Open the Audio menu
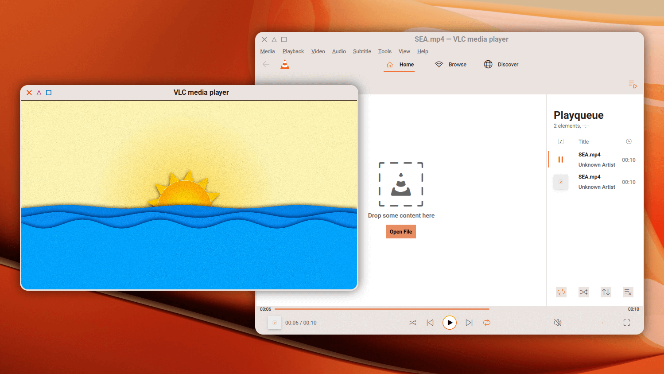664x374 pixels. (x=339, y=51)
